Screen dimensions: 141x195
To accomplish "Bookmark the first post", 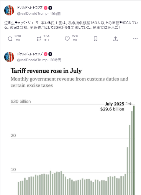I will pyautogui.click(x=95, y=38).
